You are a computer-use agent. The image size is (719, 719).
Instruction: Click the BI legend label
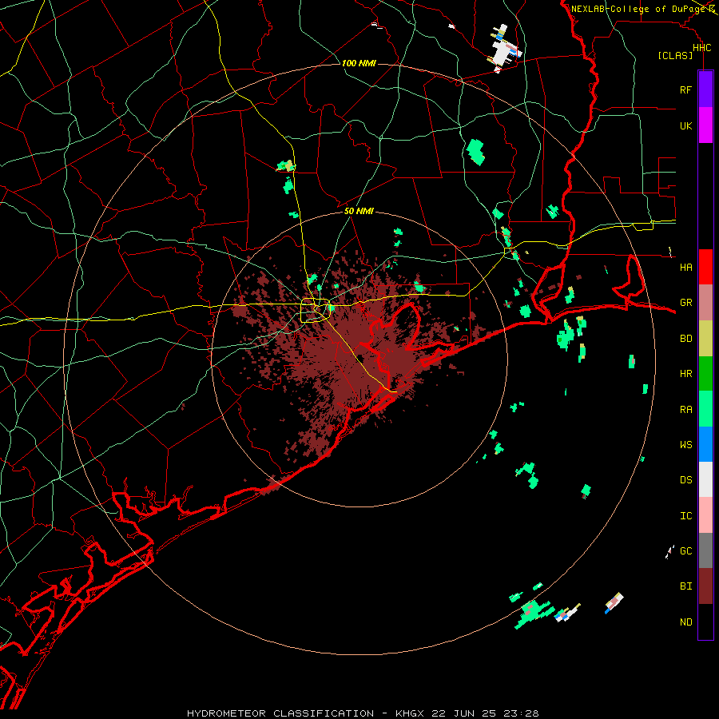point(685,586)
